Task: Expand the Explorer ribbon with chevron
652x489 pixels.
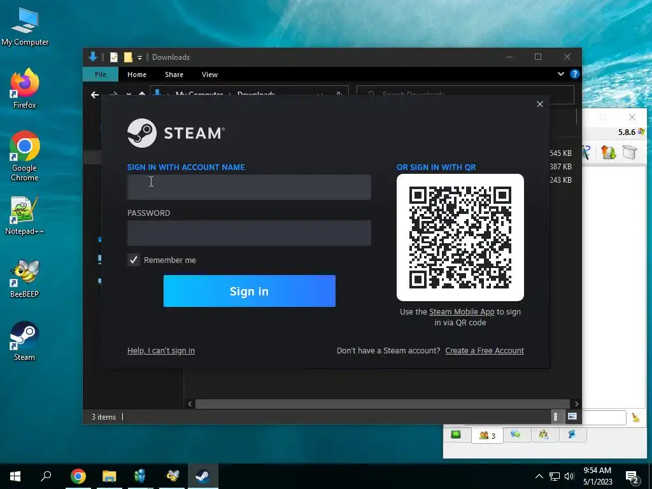Action: pos(561,74)
